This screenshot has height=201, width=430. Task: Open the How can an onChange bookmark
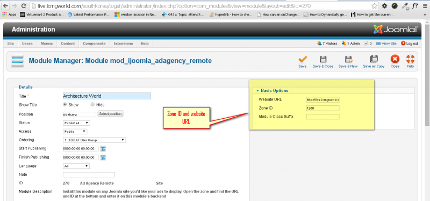click(x=278, y=15)
